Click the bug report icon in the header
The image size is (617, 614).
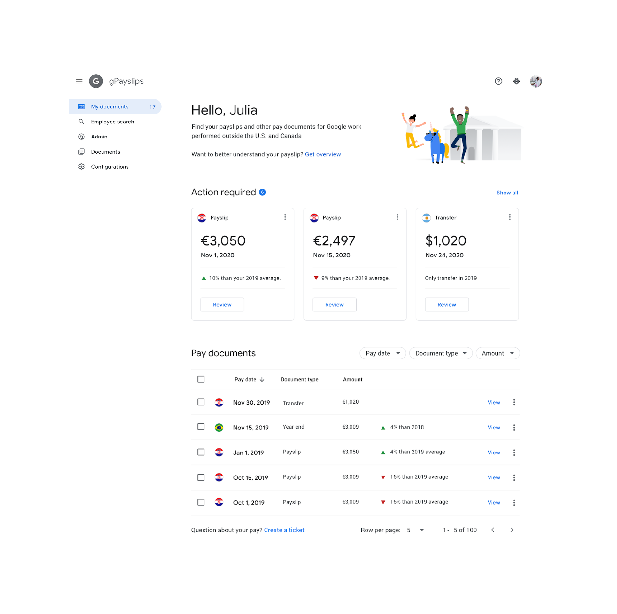(x=517, y=81)
